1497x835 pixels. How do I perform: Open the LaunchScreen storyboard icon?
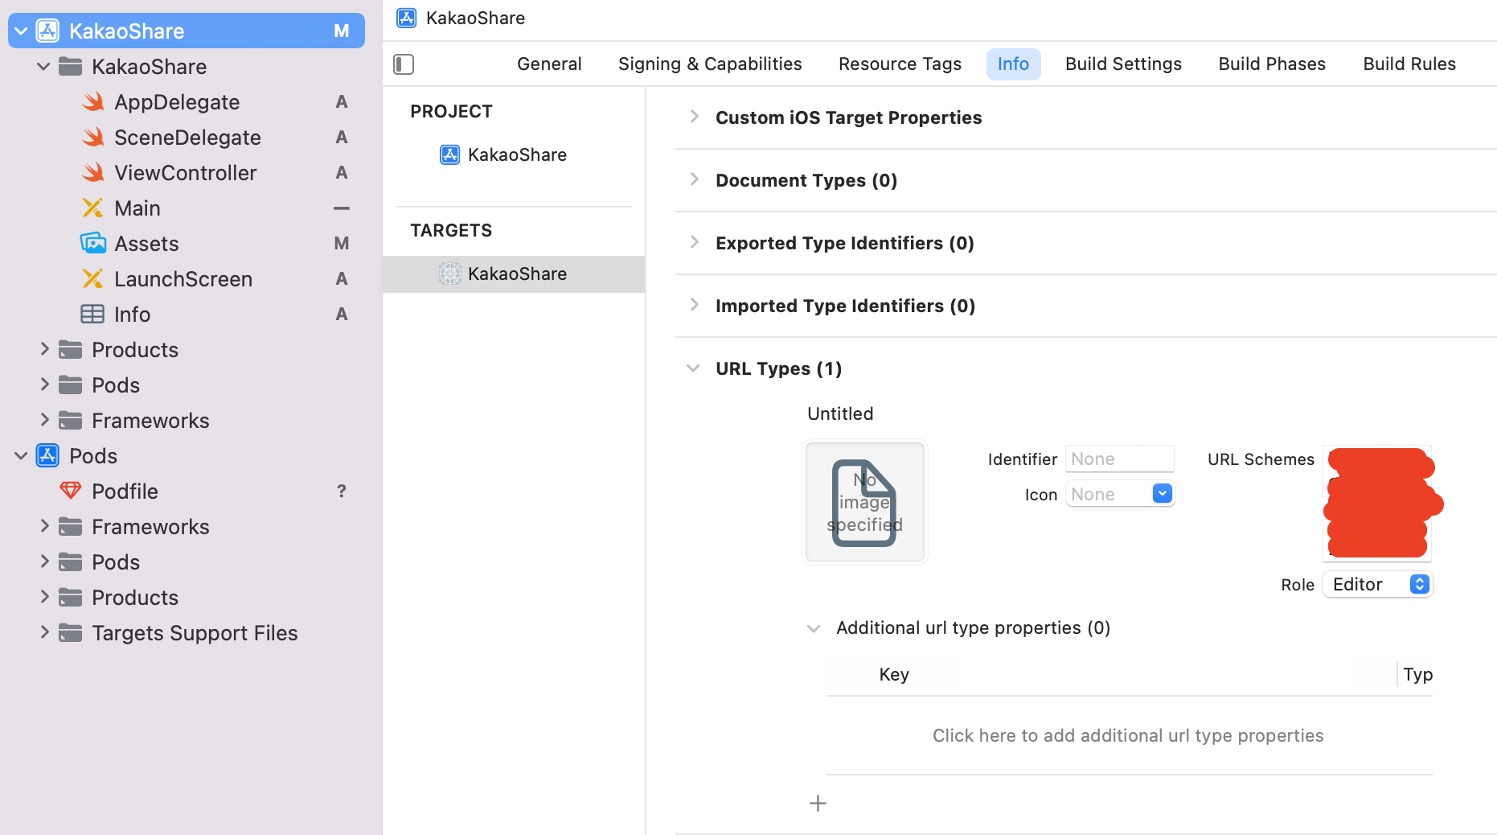tap(93, 278)
